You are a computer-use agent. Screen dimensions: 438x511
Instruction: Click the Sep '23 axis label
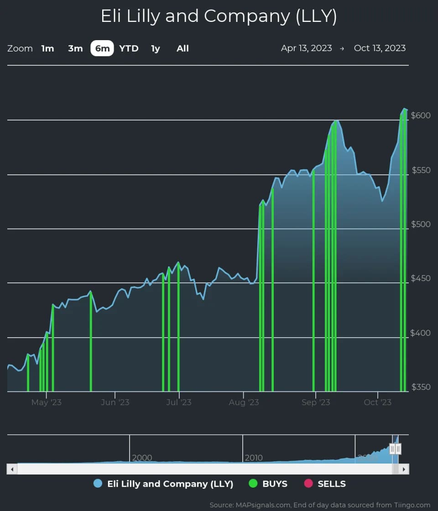[x=316, y=402]
